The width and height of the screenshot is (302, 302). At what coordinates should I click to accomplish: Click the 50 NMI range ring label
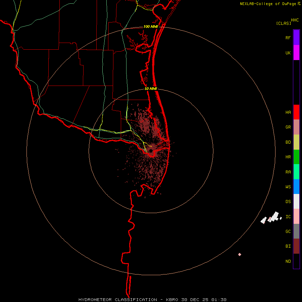pos(151,89)
